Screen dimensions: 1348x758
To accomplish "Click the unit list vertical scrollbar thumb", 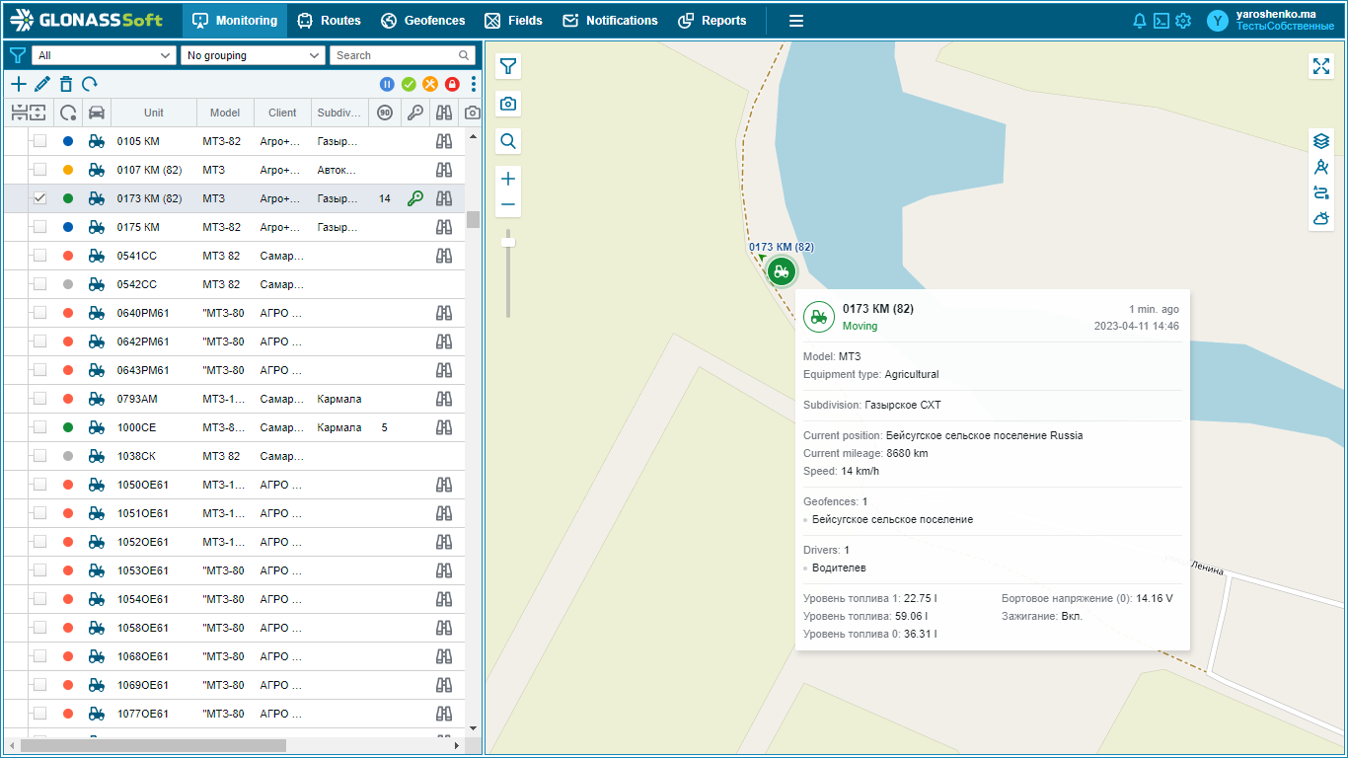I will tap(473, 219).
